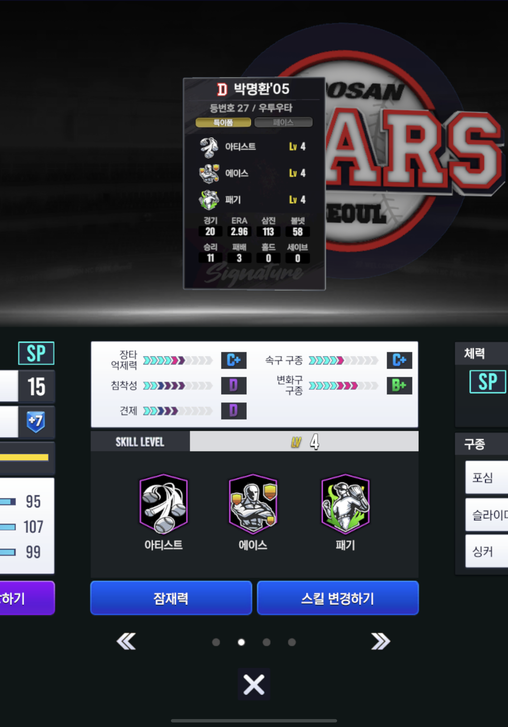The image size is (508, 727).
Task: Tap the +7 shield upgrade icon
Action: click(36, 422)
